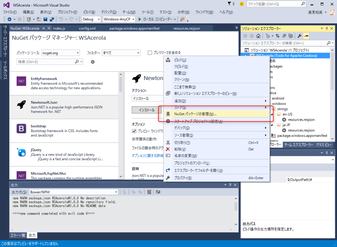
Task: Open the ツール(T) menu in menu bar
Action: click(x=147, y=12)
